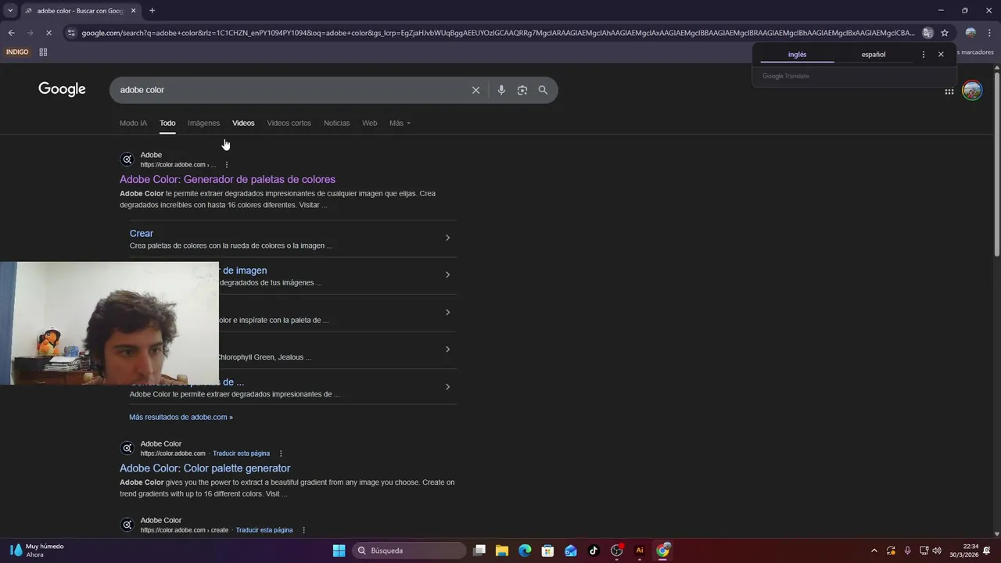
Task: Open chevron beside Chlorophyll Green sitelink
Action: click(447, 349)
